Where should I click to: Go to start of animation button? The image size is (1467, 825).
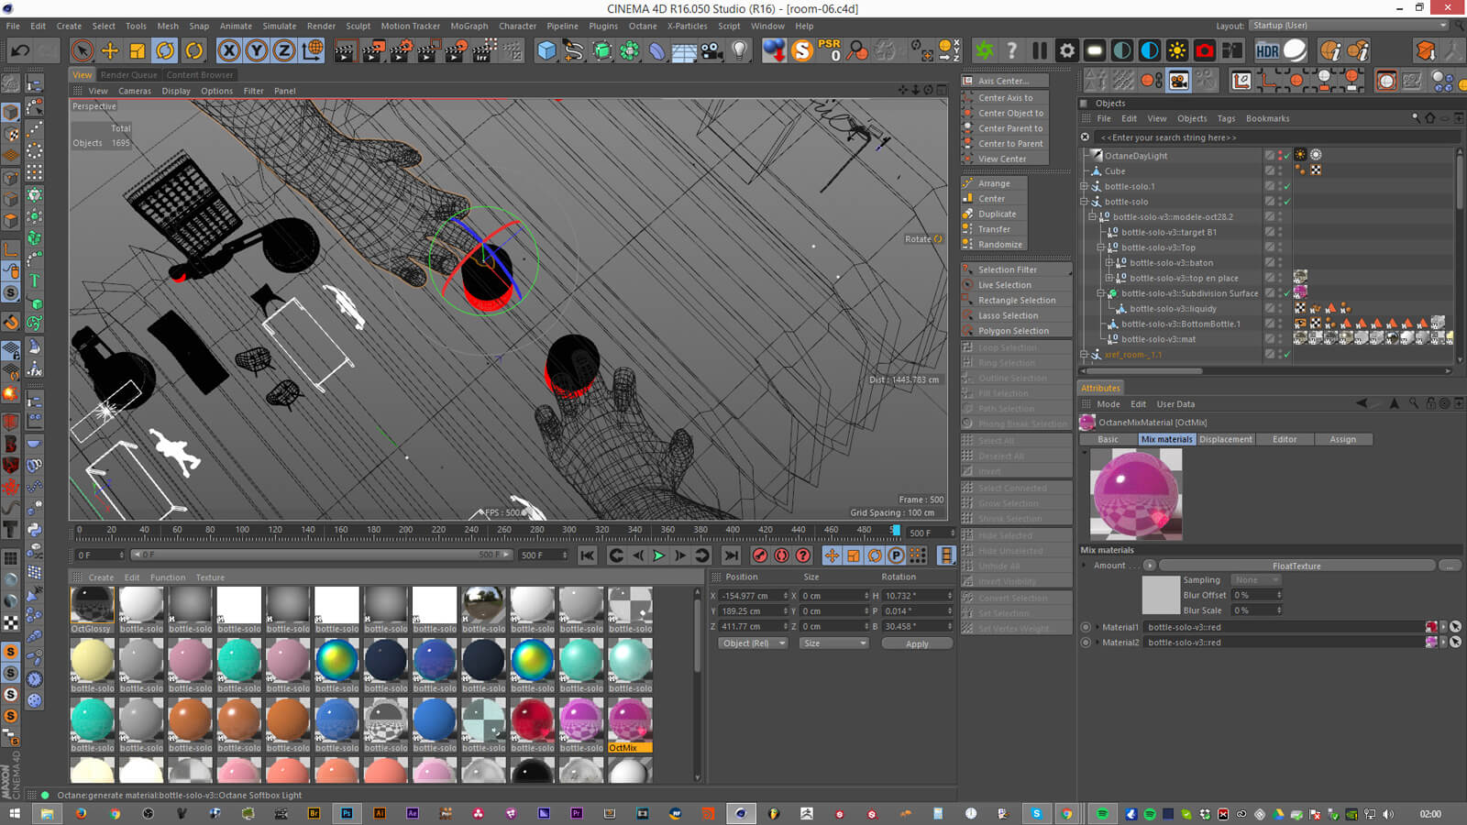pos(588,555)
